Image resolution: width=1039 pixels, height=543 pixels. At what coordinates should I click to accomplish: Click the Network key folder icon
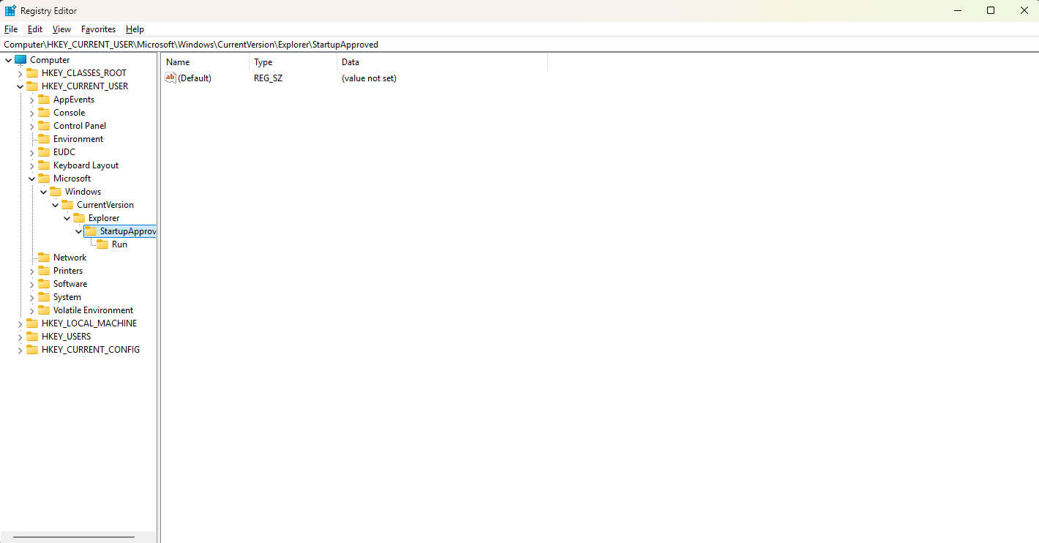coord(43,257)
